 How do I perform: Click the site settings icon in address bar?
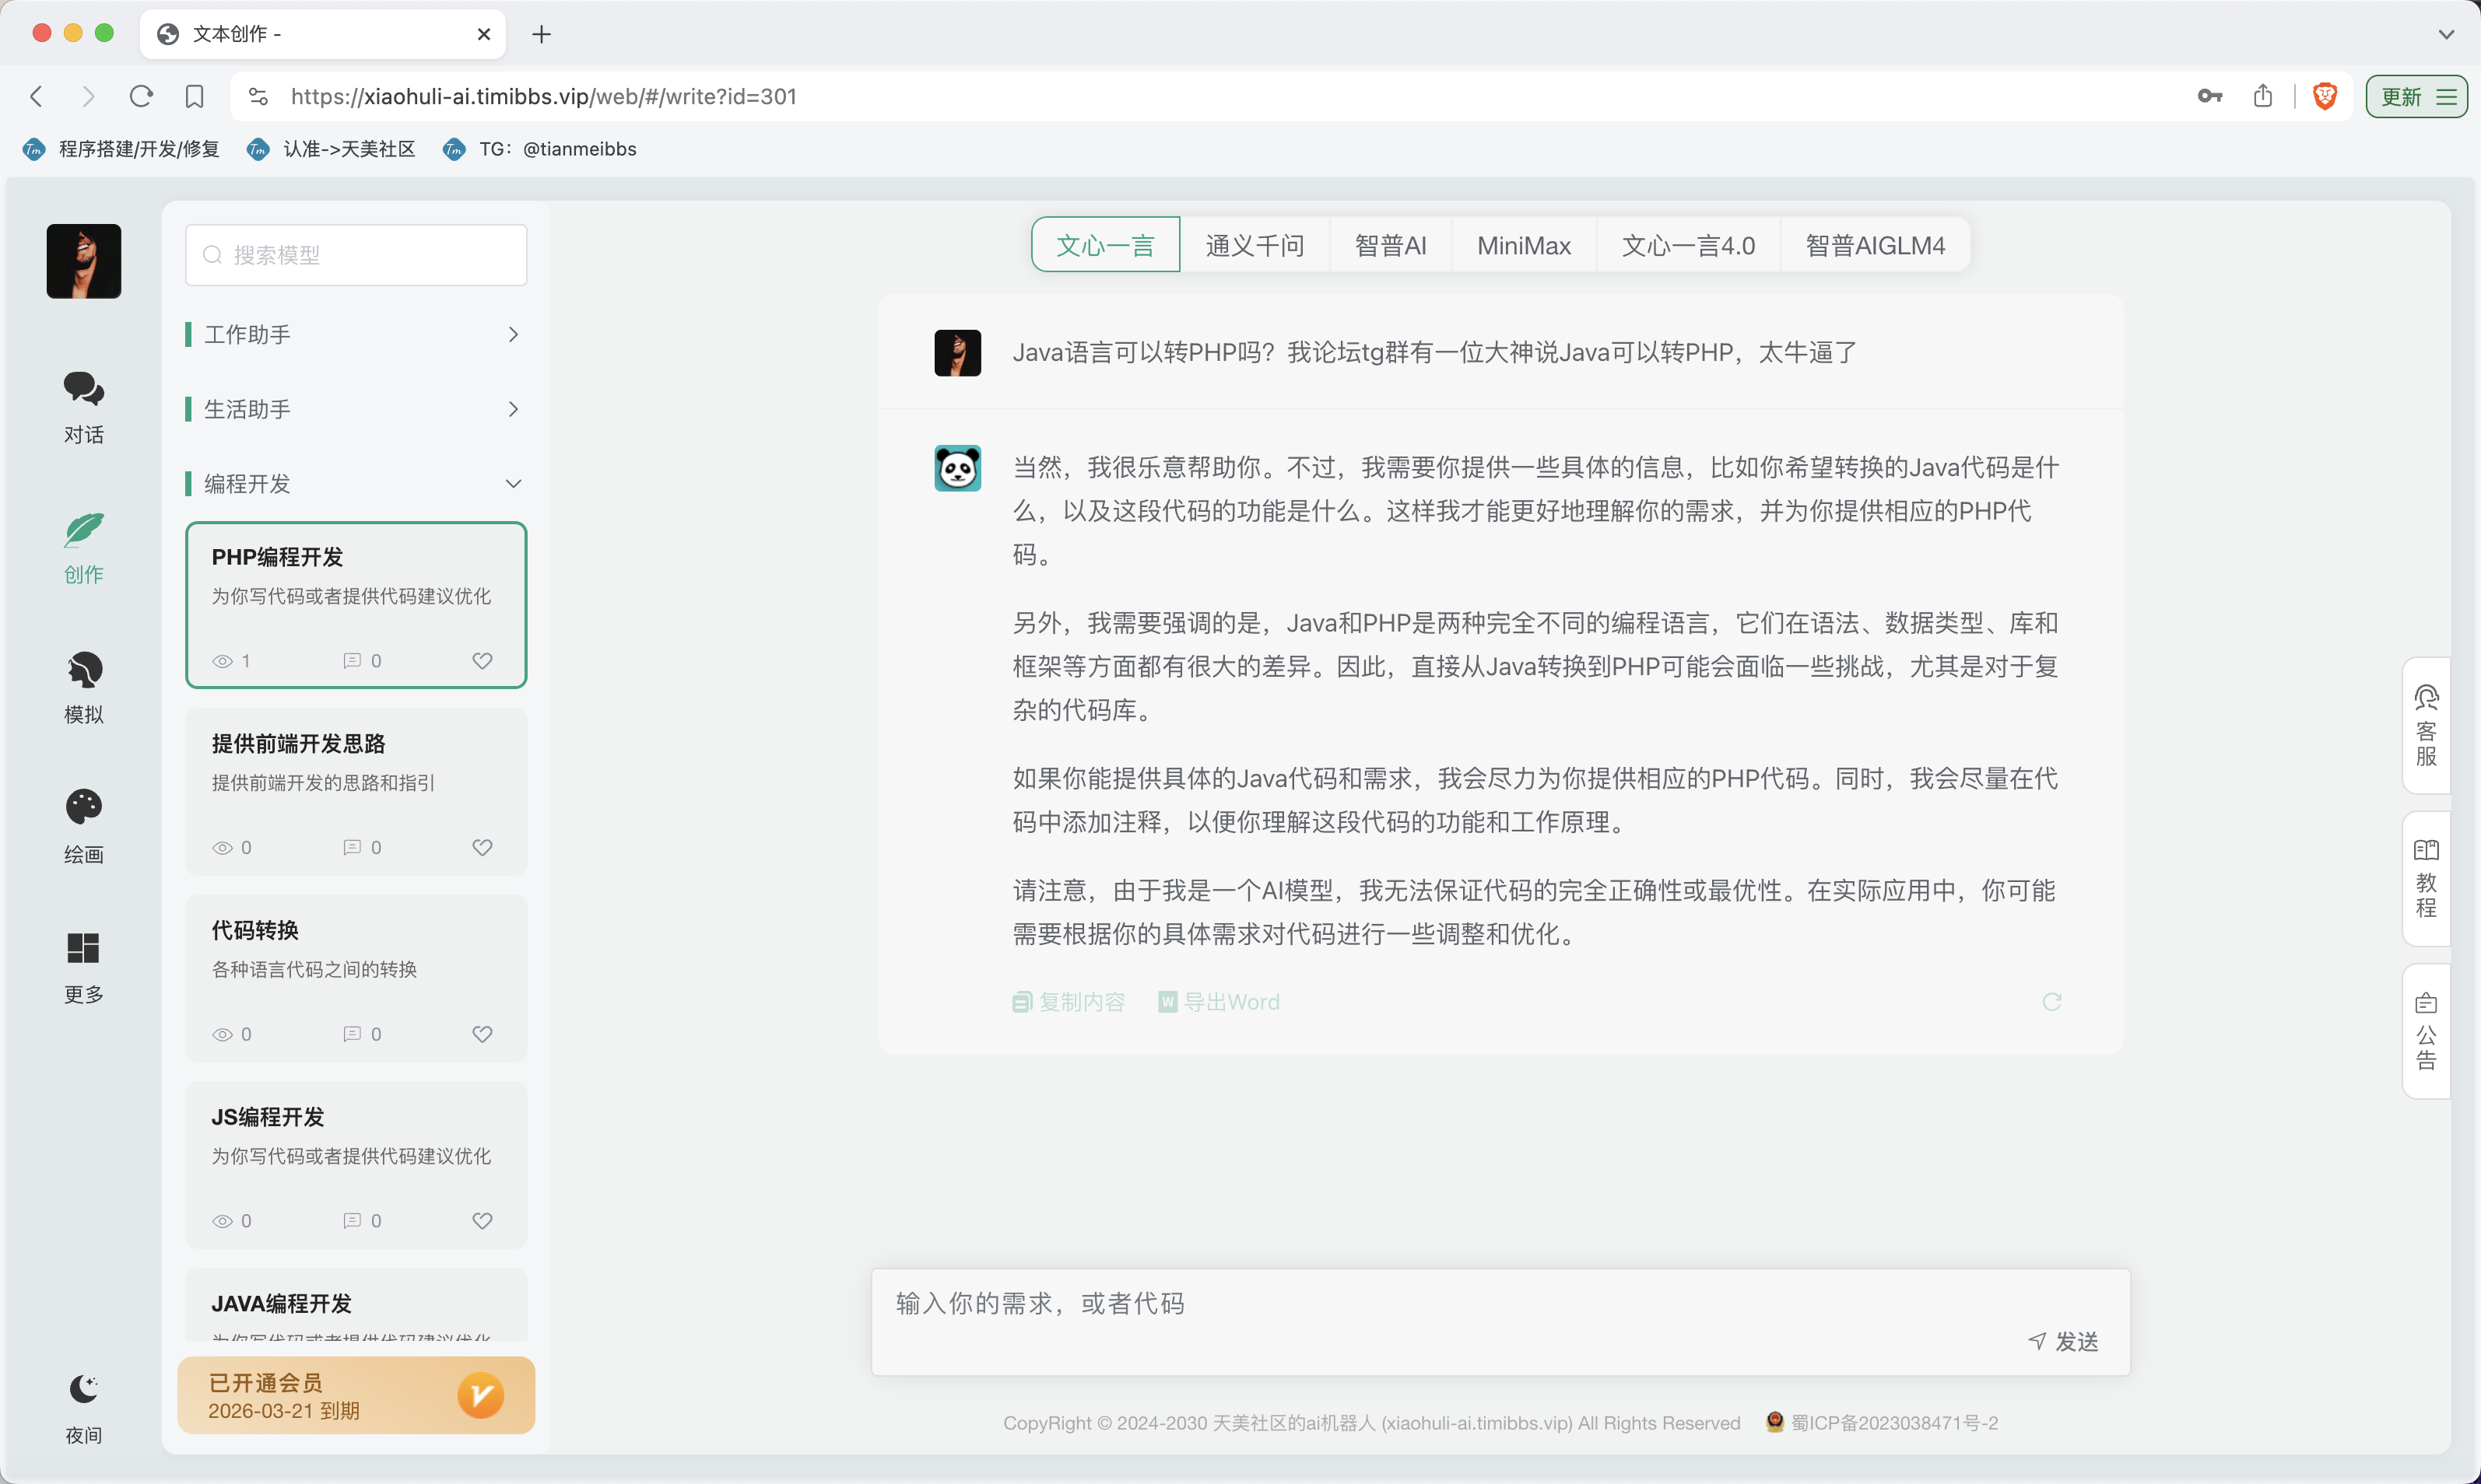click(258, 96)
